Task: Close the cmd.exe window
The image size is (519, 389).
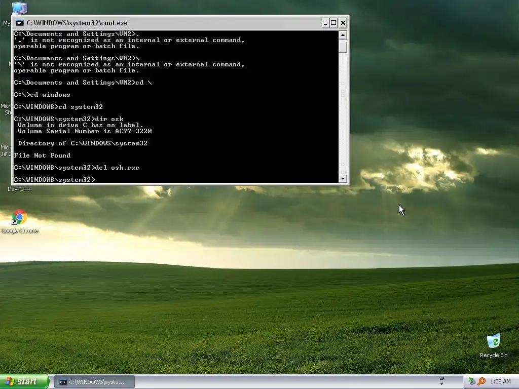Action: click(343, 23)
